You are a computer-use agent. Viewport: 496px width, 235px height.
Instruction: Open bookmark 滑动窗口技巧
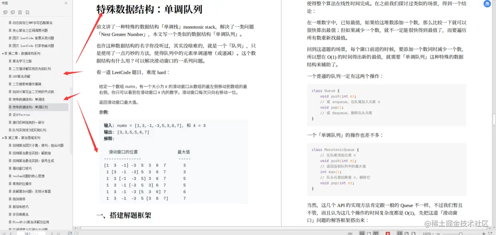[x=22, y=168]
